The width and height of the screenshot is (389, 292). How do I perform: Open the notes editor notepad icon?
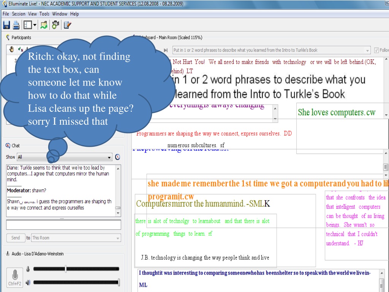(67, 25)
